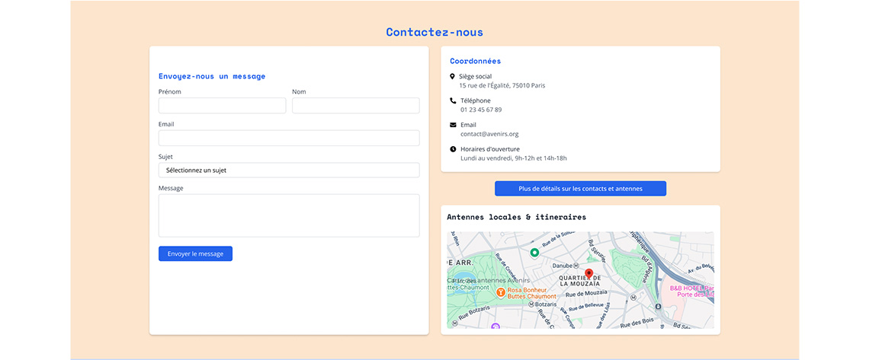Click the address 15 rue de l'Égalité
The width and height of the screenshot is (869, 360).
pyautogui.click(x=502, y=85)
